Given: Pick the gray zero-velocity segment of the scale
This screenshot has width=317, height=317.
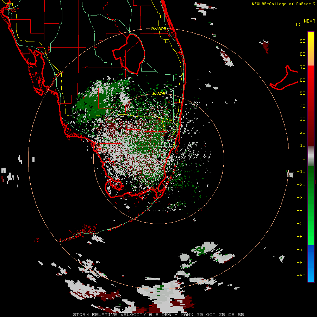Looking at the screenshot, I should pos(311,156).
